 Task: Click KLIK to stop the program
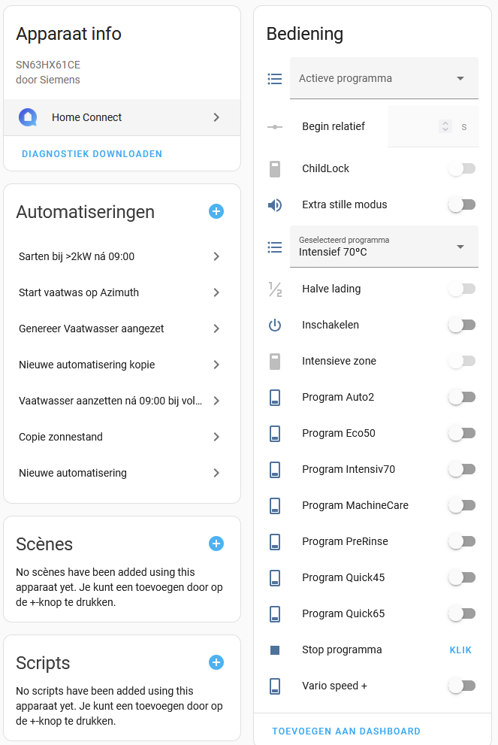tap(460, 650)
